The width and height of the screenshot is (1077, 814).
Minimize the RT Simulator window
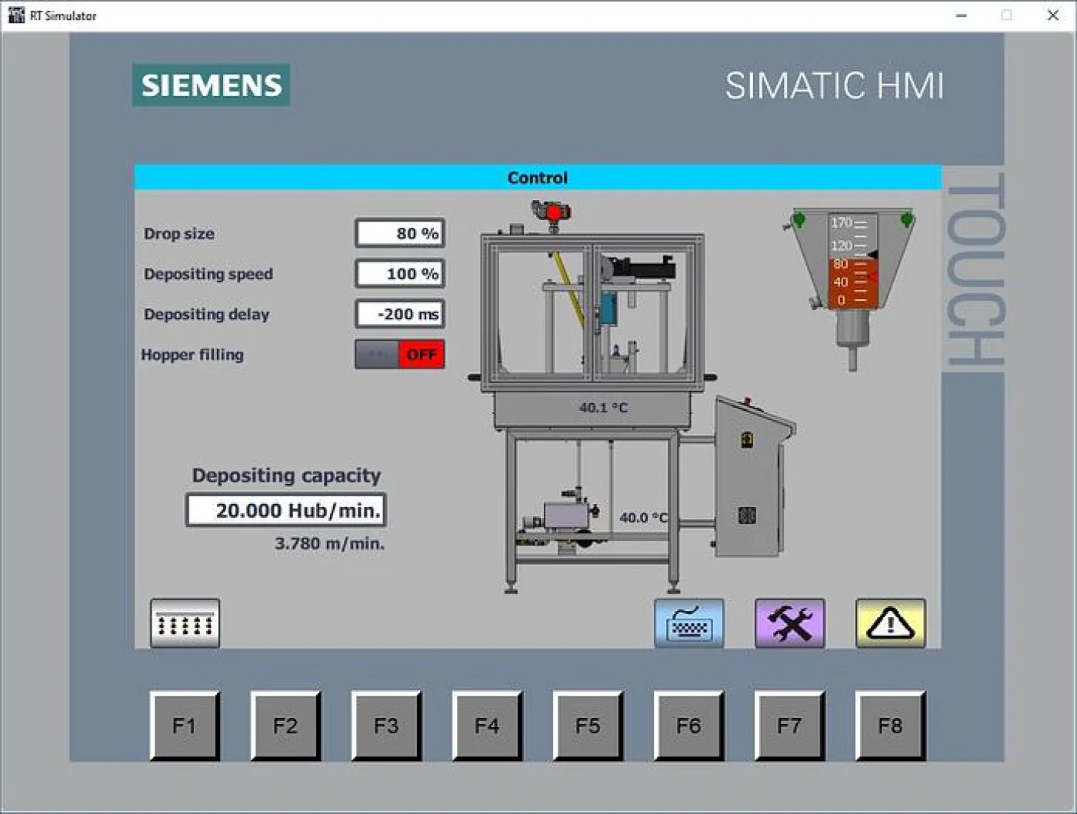click(x=962, y=15)
